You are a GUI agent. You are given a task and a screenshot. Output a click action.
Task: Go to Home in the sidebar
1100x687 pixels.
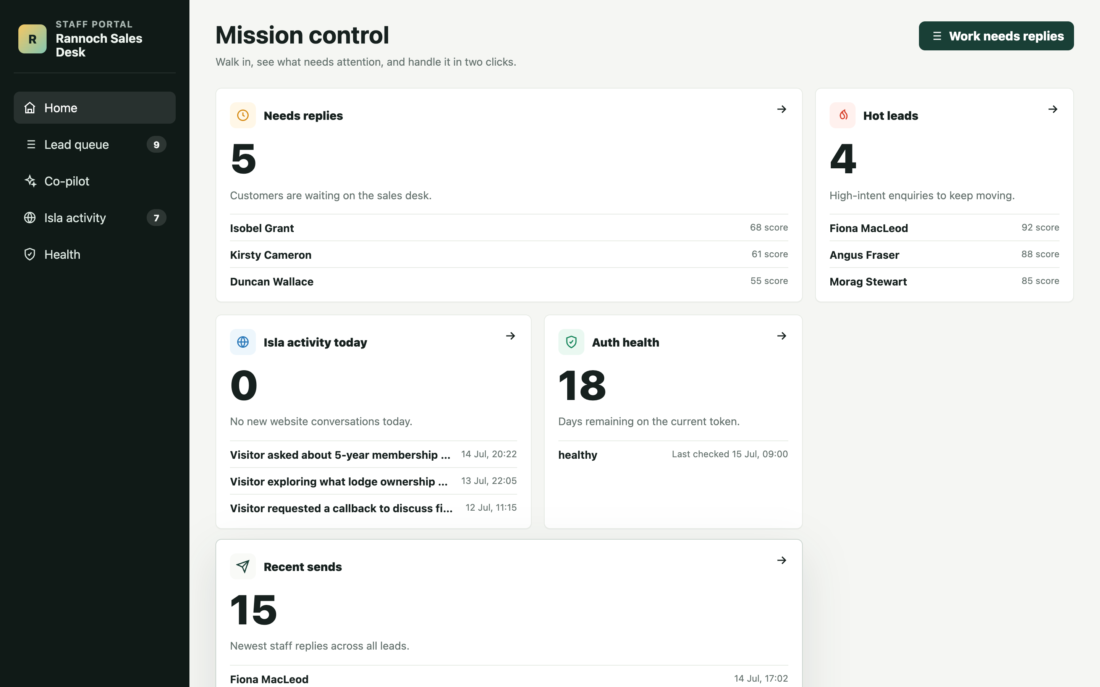pyautogui.click(x=95, y=108)
